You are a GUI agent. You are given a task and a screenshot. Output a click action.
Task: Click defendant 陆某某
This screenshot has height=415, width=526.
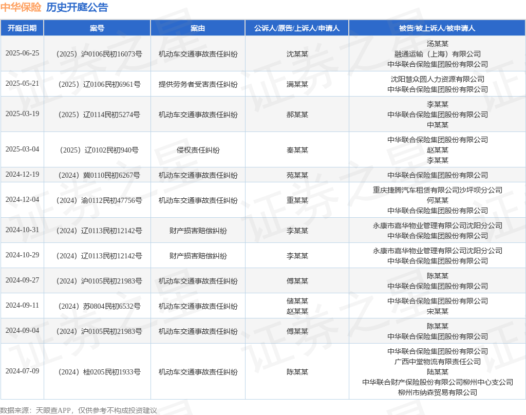pyautogui.click(x=438, y=372)
